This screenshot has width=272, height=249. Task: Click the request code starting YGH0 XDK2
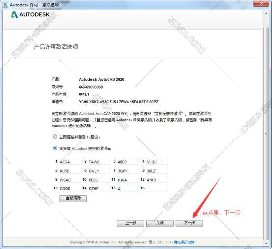(118, 102)
